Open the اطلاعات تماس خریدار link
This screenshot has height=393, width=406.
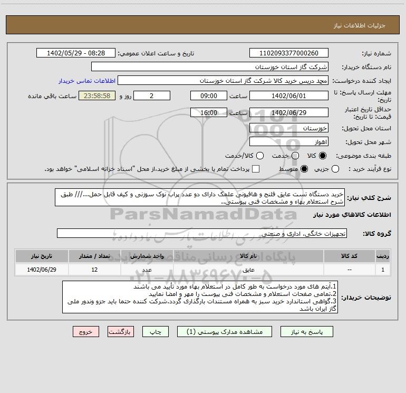(87, 81)
